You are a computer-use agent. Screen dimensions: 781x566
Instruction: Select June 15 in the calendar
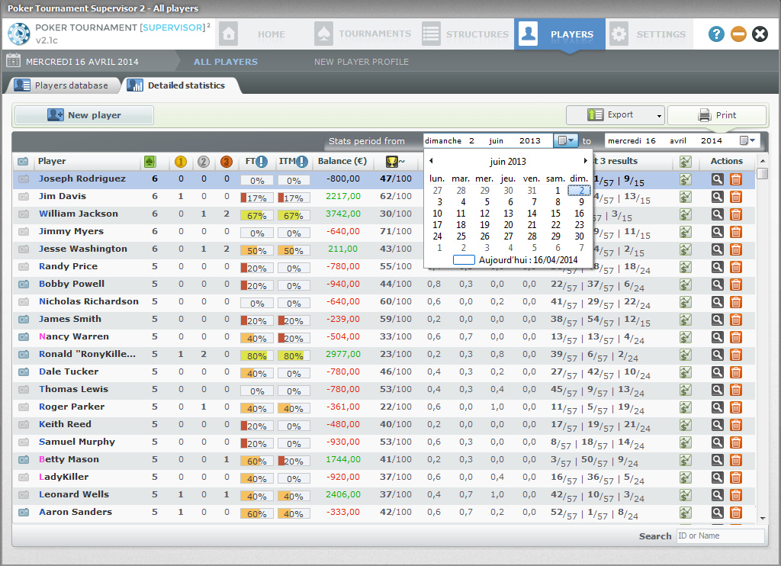click(555, 214)
